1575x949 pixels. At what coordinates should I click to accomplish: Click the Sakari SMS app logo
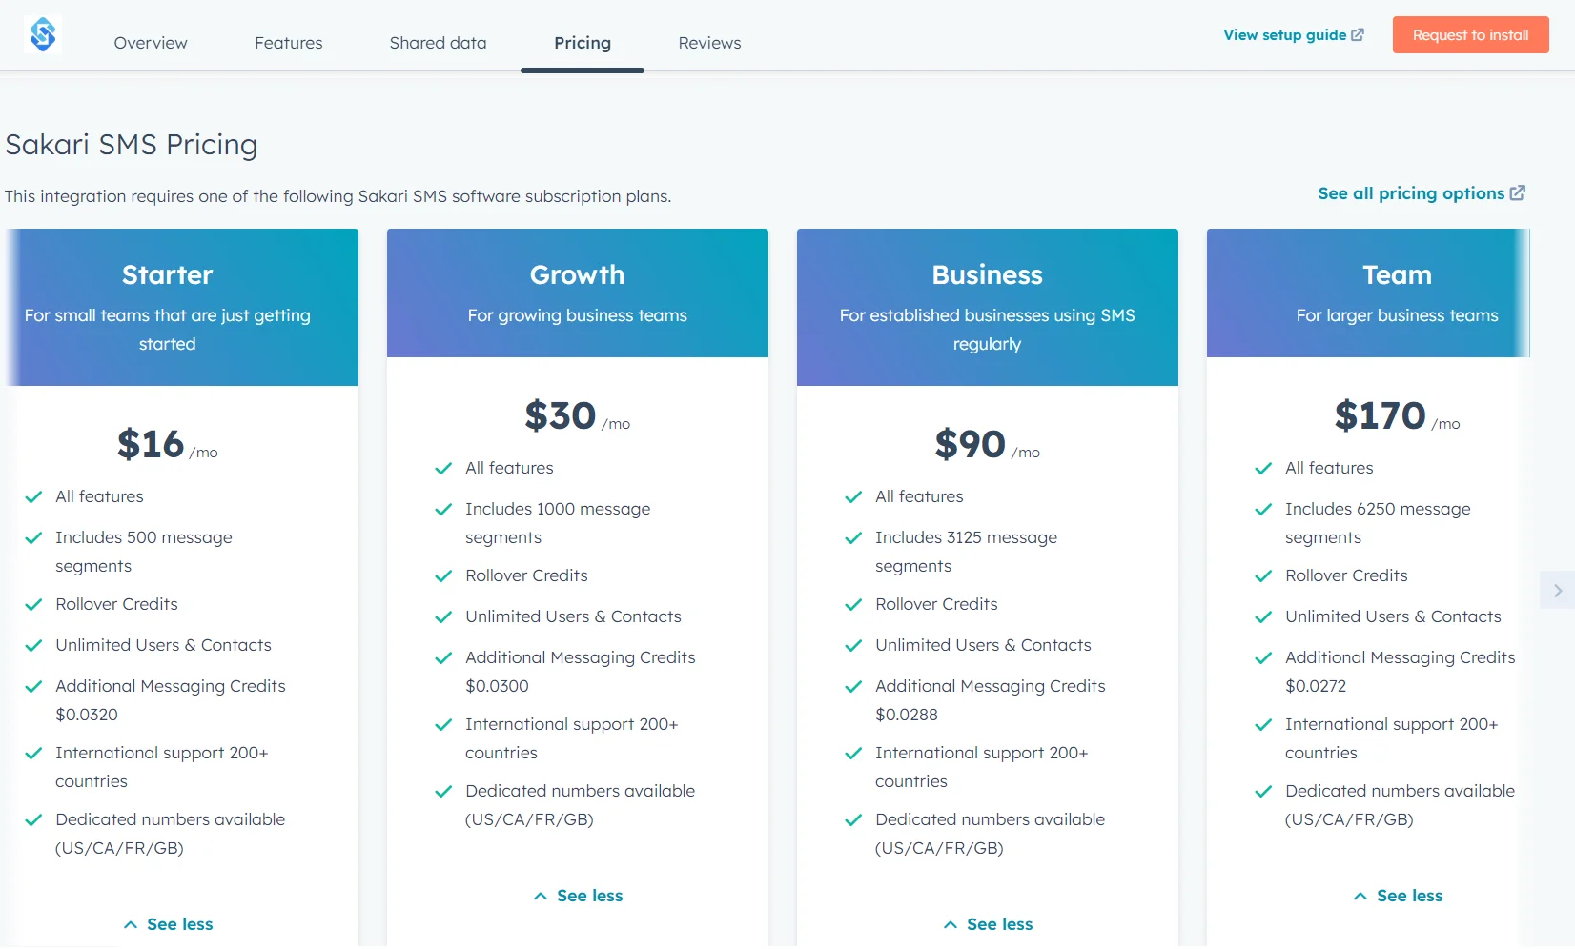click(43, 34)
